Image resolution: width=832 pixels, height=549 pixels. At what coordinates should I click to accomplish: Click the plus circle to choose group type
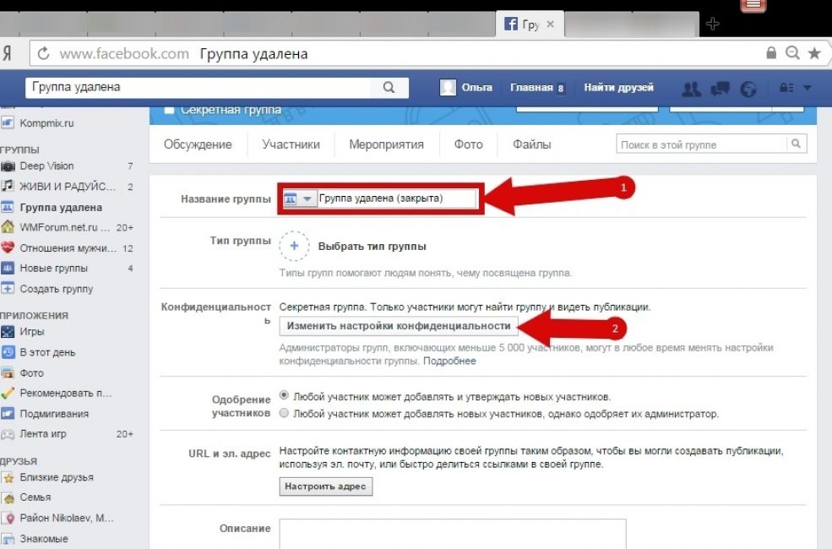(x=294, y=246)
